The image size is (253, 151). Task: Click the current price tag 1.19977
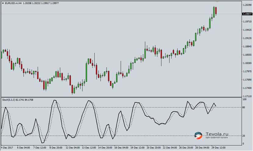pos(247,14)
